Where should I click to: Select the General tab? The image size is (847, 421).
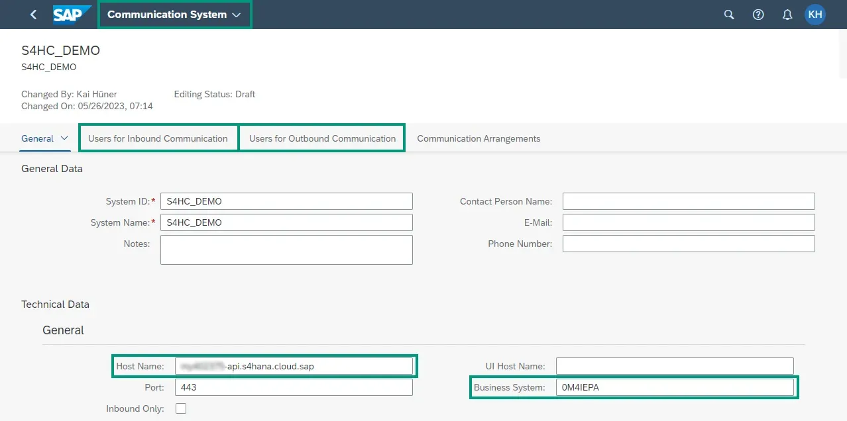(x=37, y=138)
